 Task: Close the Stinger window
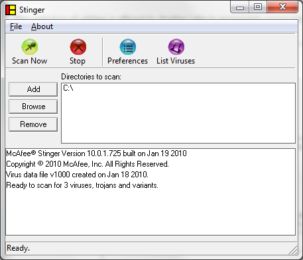(282, 7)
